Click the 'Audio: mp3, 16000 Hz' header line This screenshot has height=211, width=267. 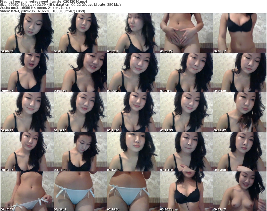(35, 8)
